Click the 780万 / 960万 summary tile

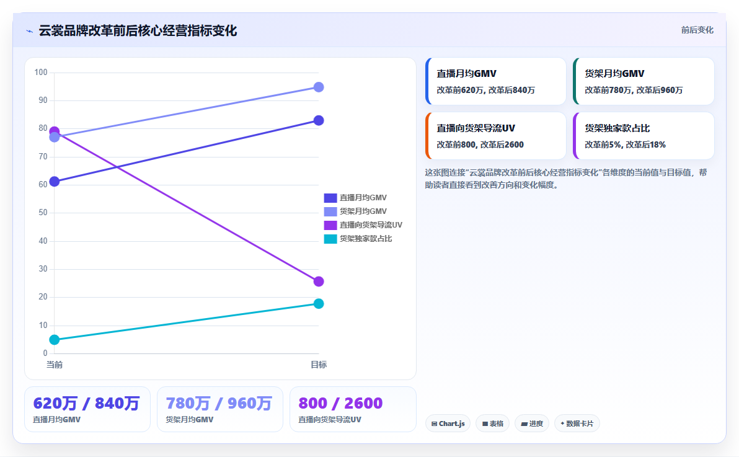pos(220,409)
